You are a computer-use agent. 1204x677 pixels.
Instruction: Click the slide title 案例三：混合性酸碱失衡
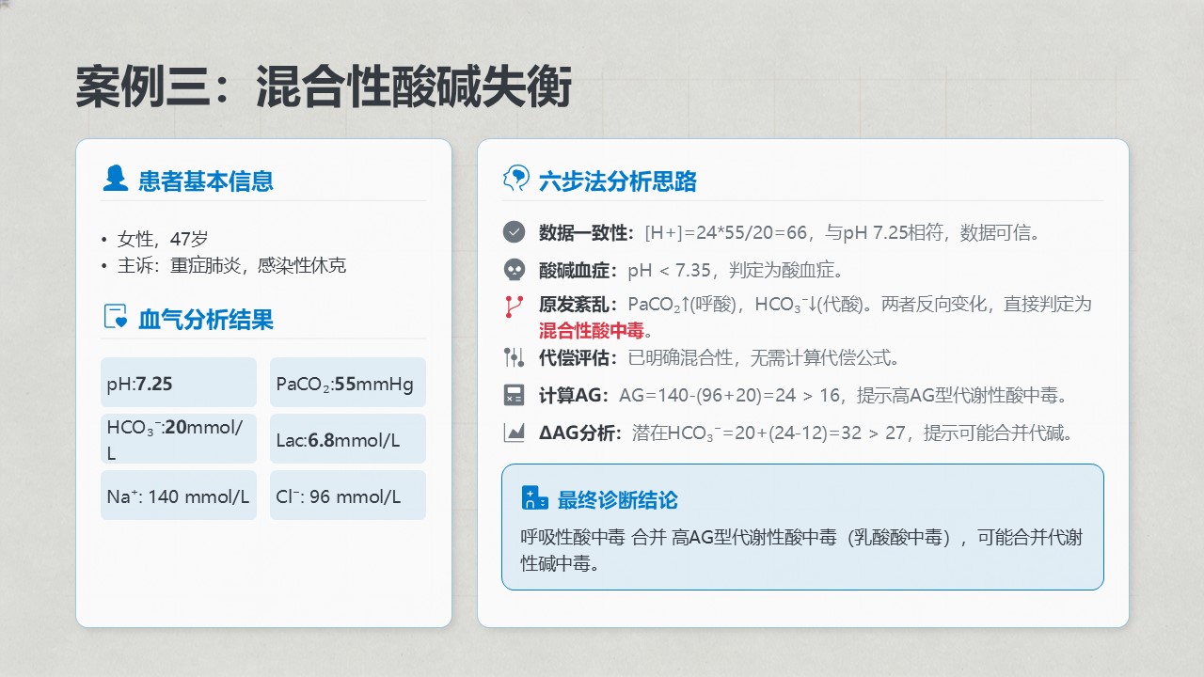point(324,87)
